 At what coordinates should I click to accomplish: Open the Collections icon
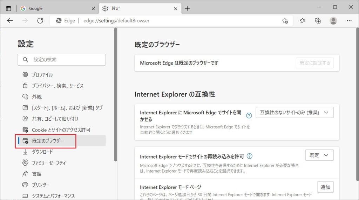318,21
